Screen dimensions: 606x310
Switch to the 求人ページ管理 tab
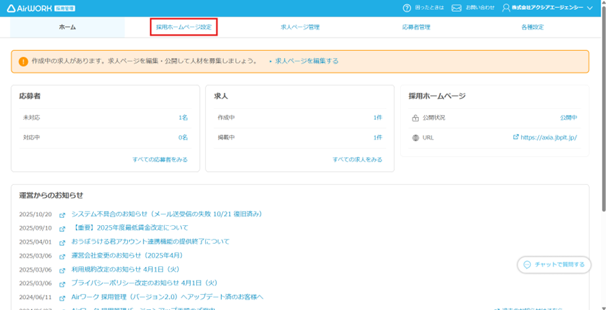click(300, 27)
